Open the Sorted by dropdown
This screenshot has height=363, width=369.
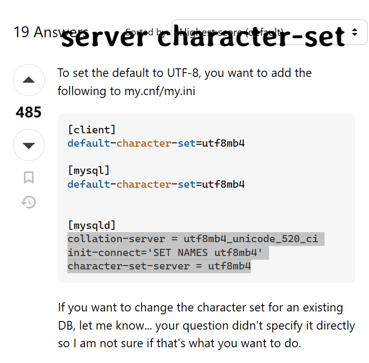269,32
